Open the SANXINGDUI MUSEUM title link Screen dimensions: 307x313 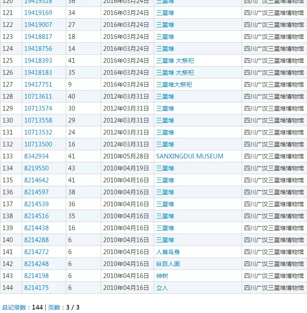(190, 156)
